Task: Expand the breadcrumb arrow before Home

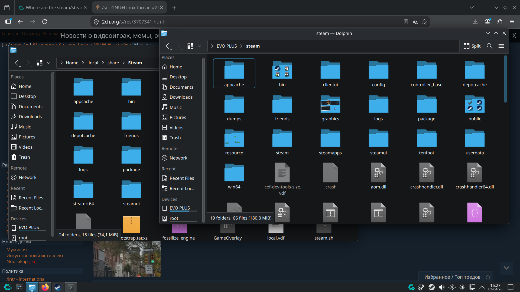Action: coord(61,63)
